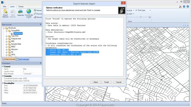Click the highlighted Operation line
The image size is (191, 107).
(x=64, y=54)
